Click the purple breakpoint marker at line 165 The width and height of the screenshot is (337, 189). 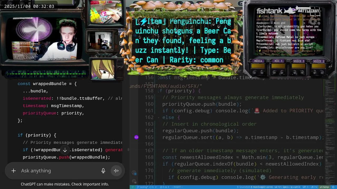coord(136,137)
